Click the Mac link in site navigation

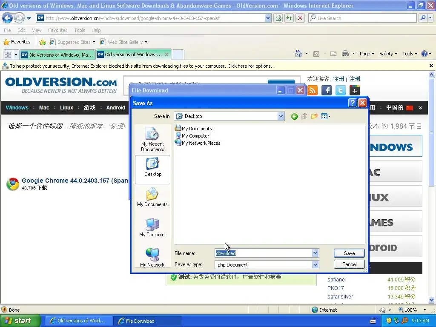[x=44, y=108]
